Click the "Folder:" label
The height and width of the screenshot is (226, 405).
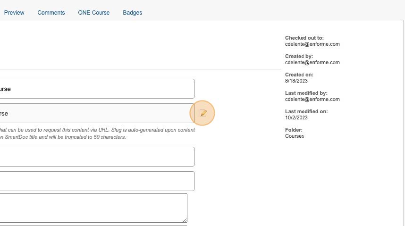click(294, 130)
